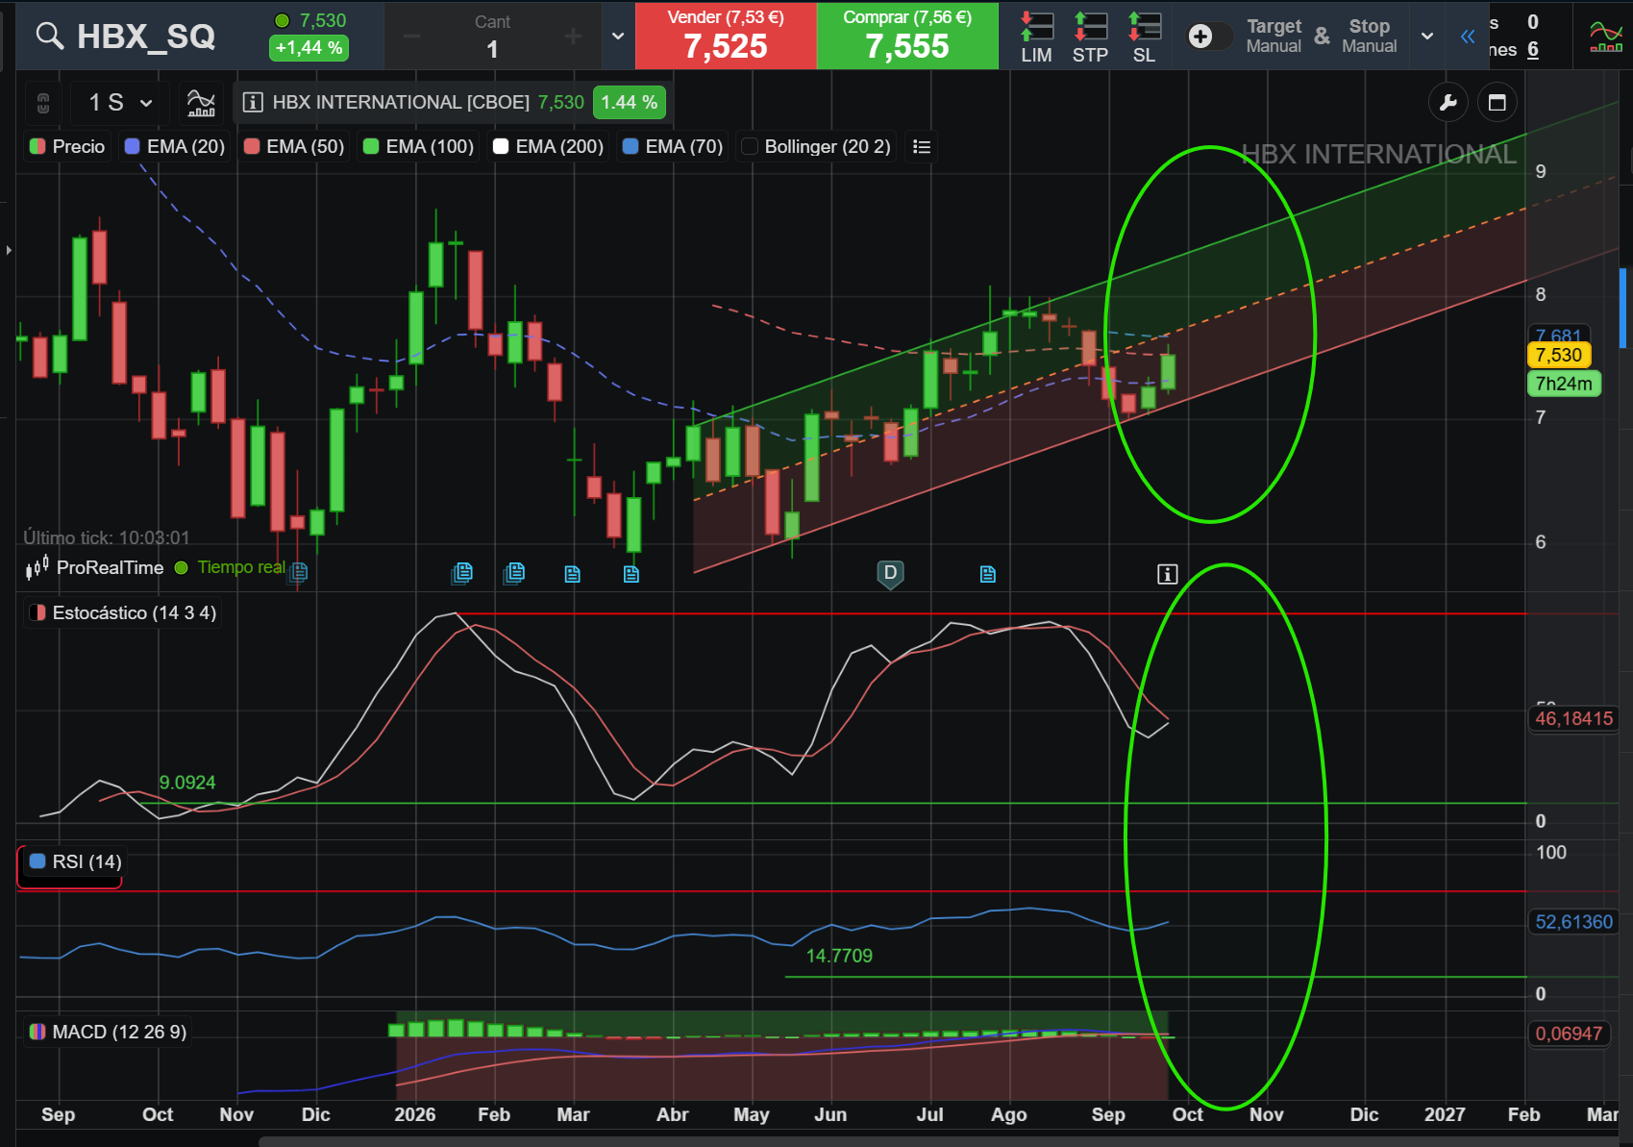Click the 7,530 current price tag on axis
Viewport: 1633px width, 1147px height.
point(1559,355)
